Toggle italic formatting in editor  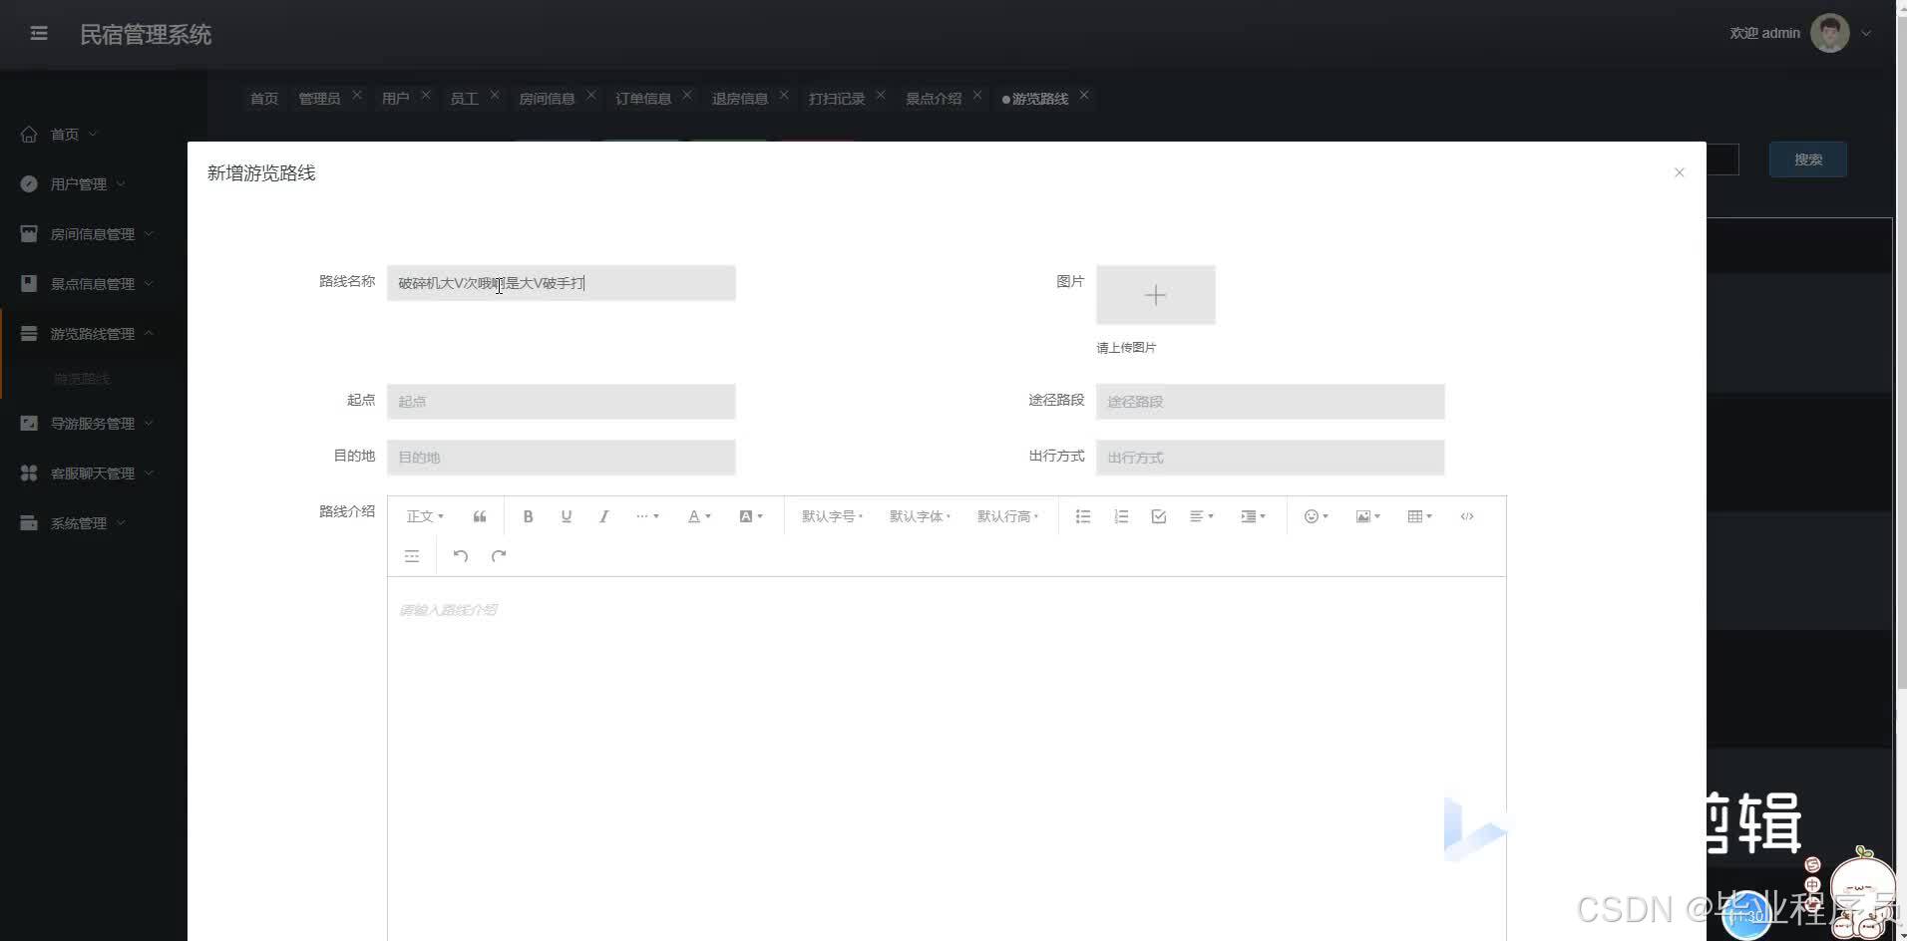[603, 516]
